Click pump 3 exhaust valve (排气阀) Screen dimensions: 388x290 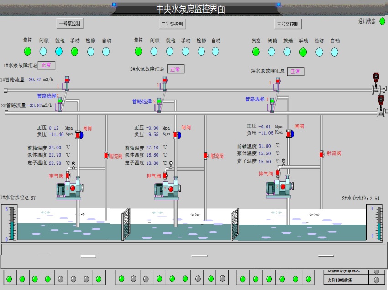point(278,174)
